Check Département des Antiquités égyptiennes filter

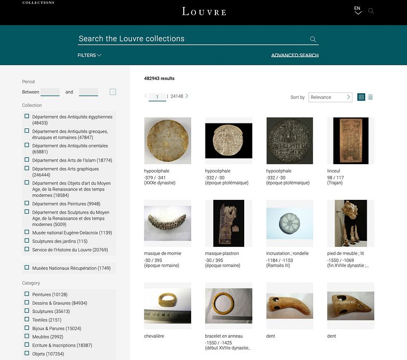pyautogui.click(x=26, y=116)
